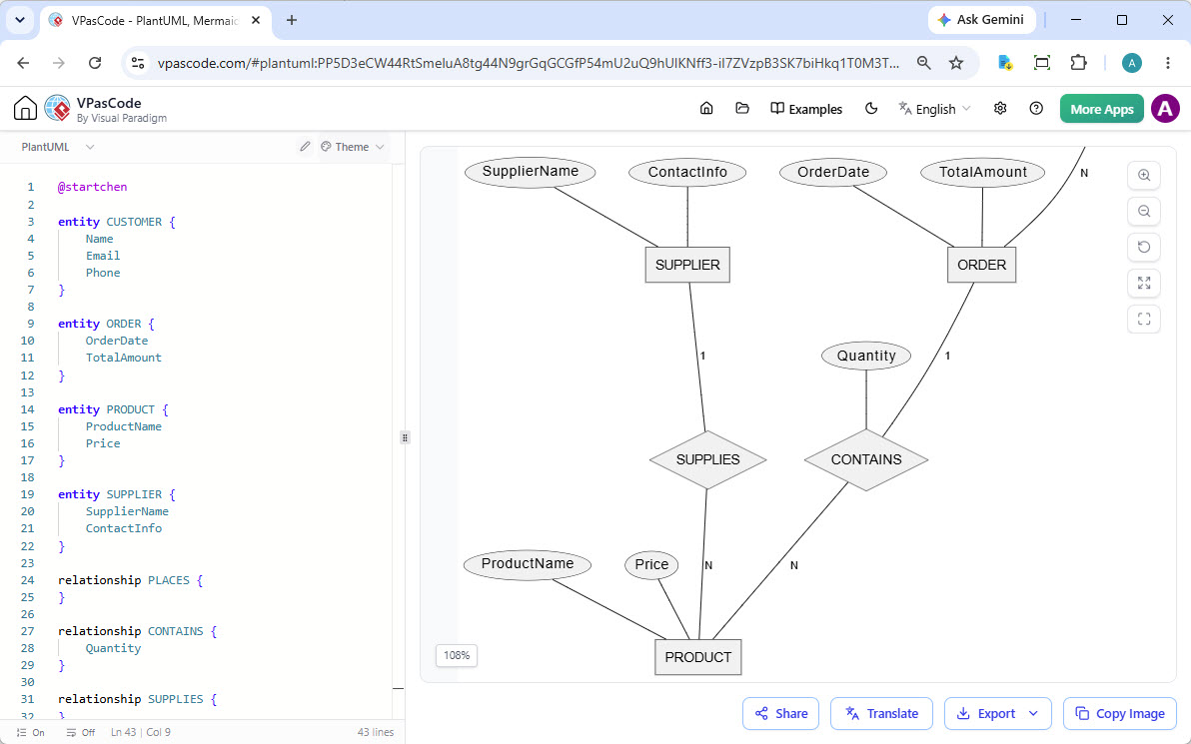Click the pencil edit icon beside Theme
Viewport: 1191px width, 744px height.
pyautogui.click(x=305, y=147)
